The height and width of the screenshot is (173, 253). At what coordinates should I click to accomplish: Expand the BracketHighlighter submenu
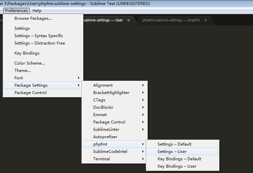click(111, 93)
